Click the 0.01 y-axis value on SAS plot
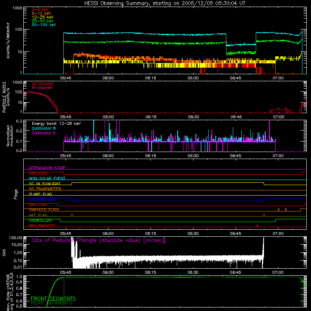This screenshot has height=311, width=311. pyautogui.click(x=18, y=267)
